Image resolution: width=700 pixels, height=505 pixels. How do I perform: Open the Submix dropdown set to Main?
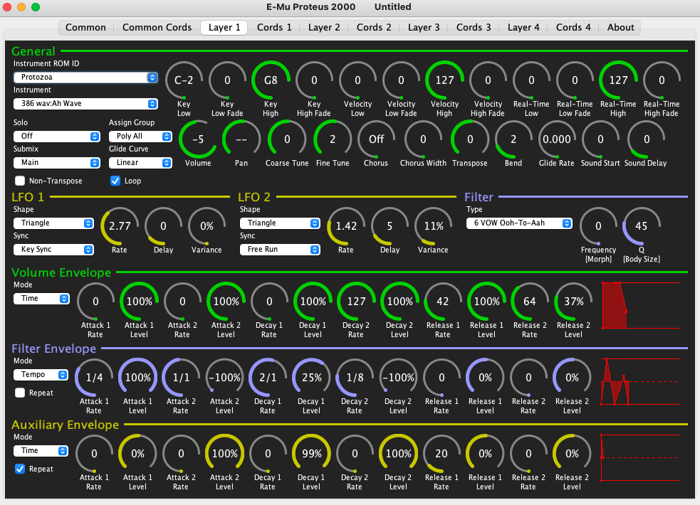(x=57, y=162)
